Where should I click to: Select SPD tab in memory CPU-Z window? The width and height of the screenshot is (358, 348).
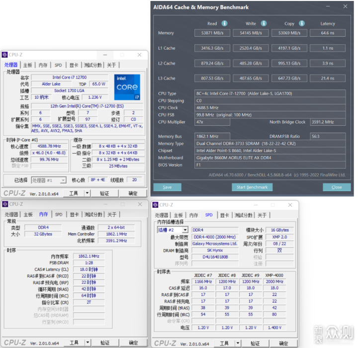tap(59, 214)
